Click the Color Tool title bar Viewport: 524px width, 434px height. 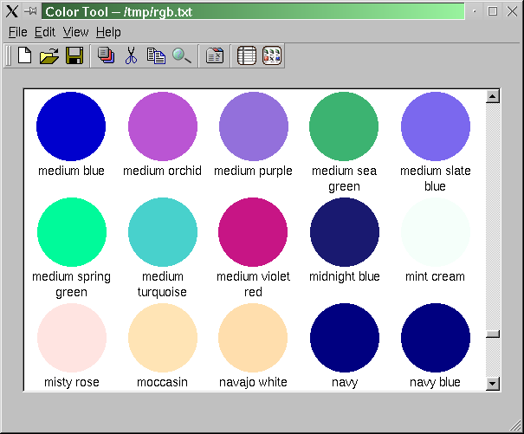click(253, 12)
